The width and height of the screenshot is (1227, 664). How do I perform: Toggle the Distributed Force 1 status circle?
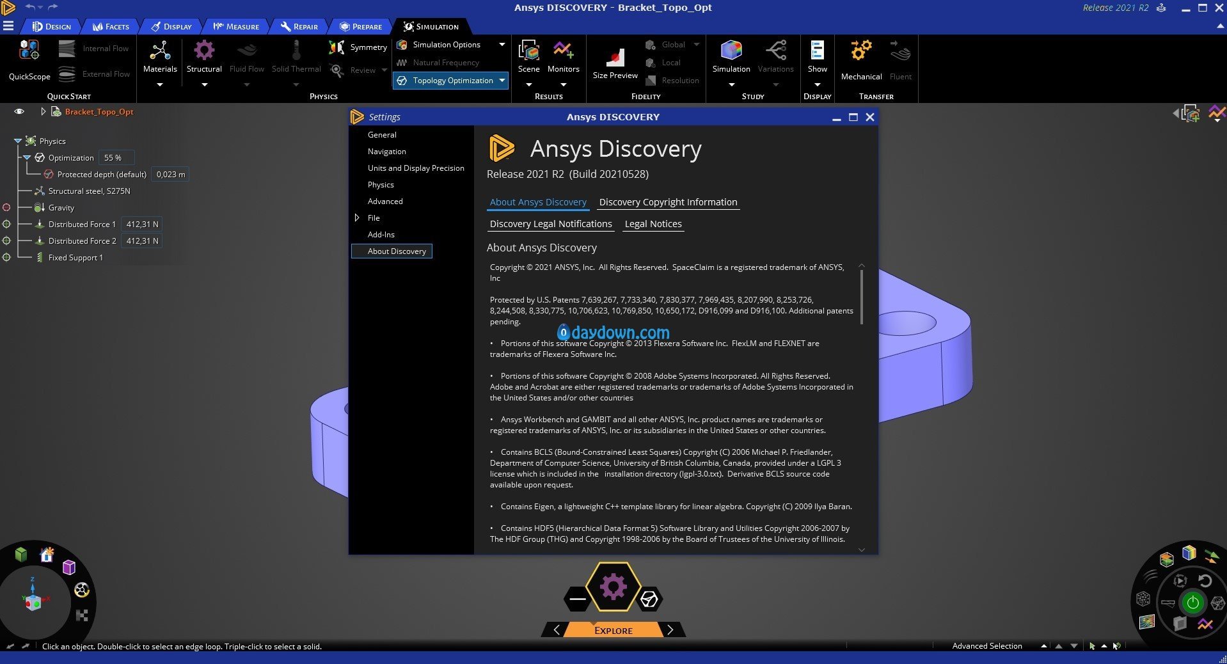coord(6,224)
